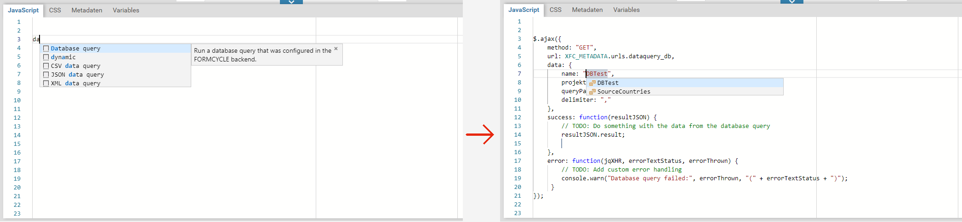Pick "SourceCountries" from the name suggestions
The width and height of the screenshot is (962, 222).
click(x=623, y=92)
